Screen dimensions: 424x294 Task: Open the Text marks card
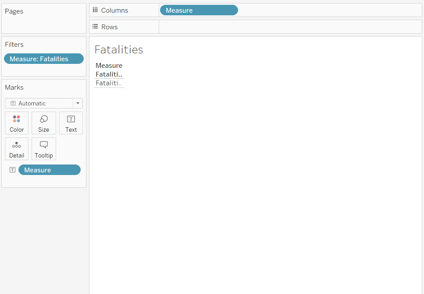(x=71, y=123)
